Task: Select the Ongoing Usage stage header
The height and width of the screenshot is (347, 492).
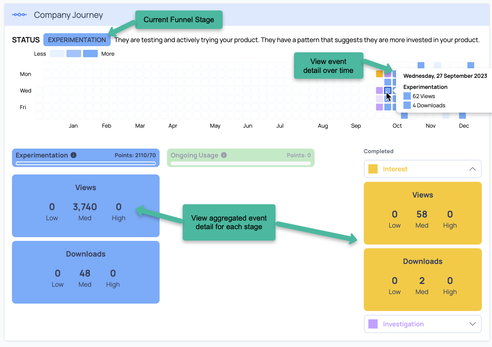Action: point(194,155)
